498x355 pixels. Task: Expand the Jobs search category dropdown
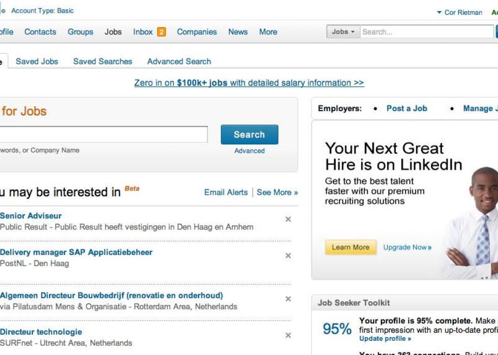344,32
